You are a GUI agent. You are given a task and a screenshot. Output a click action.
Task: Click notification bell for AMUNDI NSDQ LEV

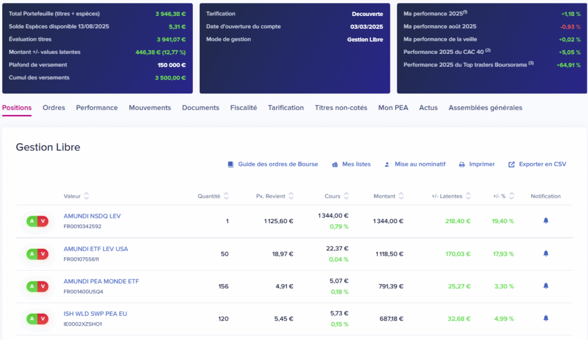coord(546,221)
